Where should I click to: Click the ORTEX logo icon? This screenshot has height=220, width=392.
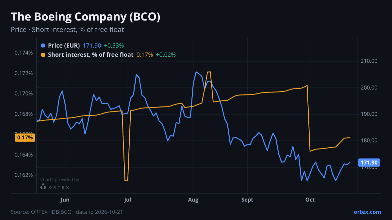pos(43,187)
